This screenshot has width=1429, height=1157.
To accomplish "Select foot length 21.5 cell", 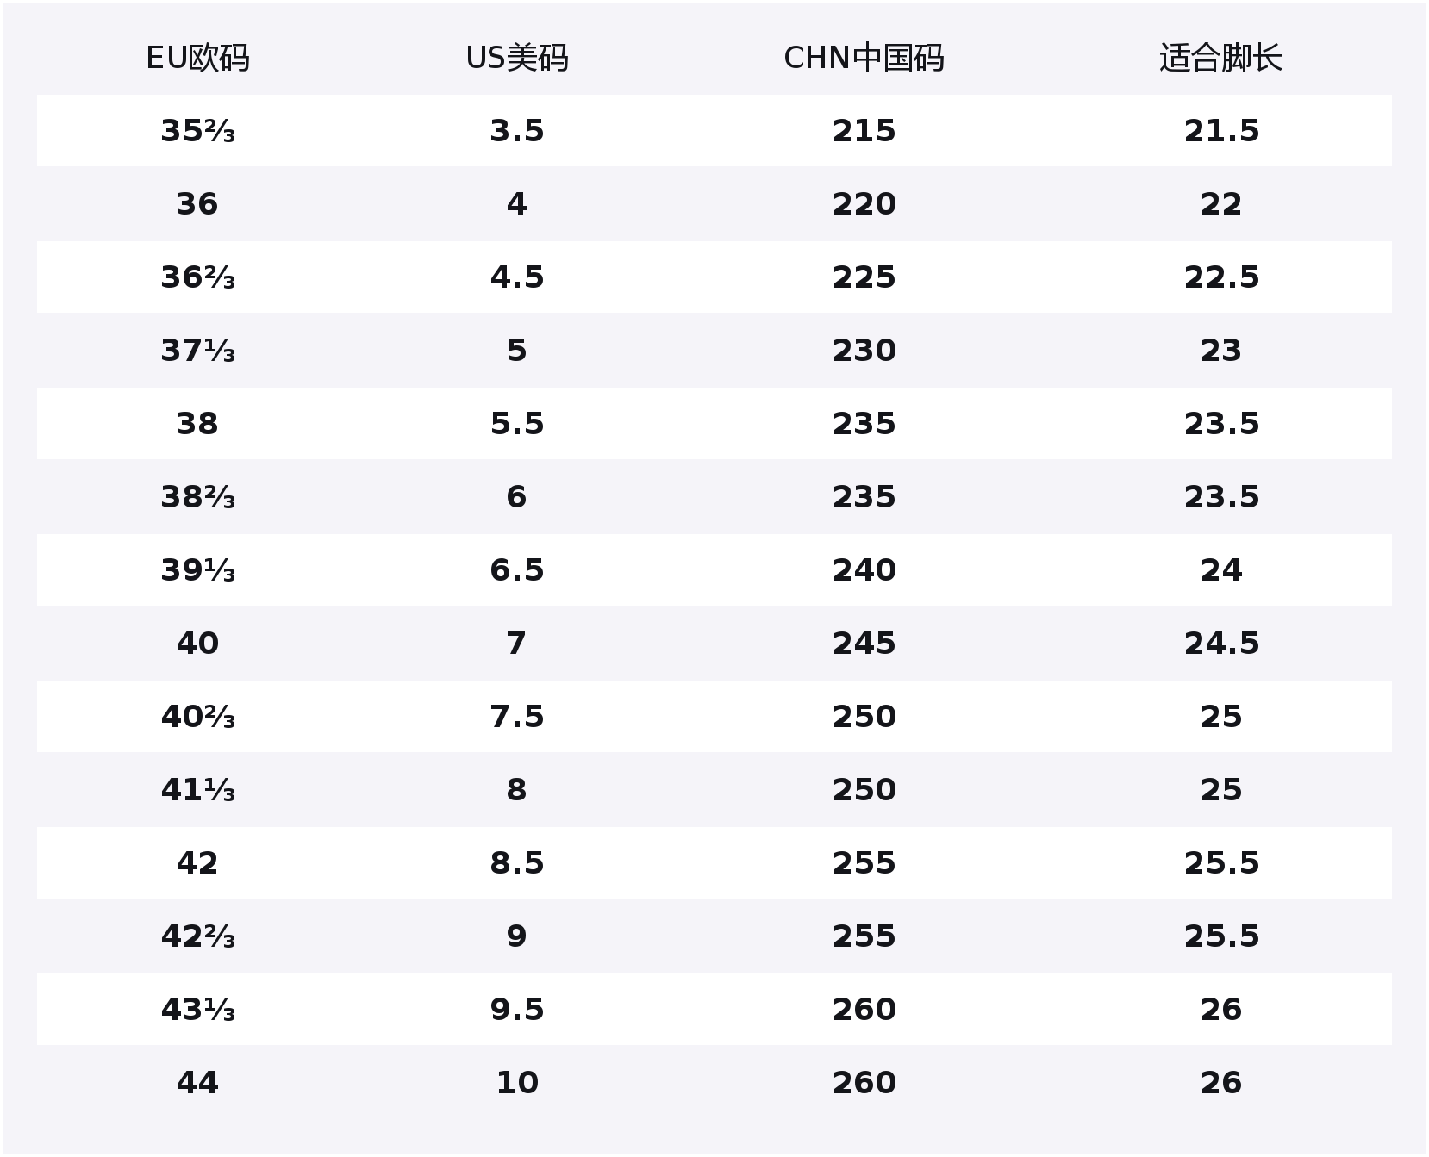I will 1220,131.
